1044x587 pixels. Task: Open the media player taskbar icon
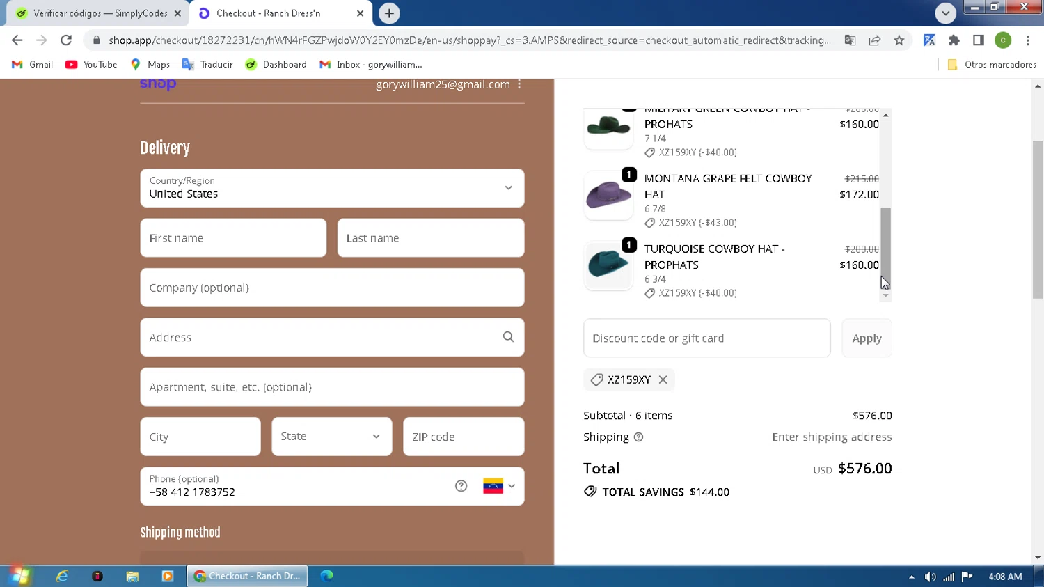pyautogui.click(x=167, y=576)
